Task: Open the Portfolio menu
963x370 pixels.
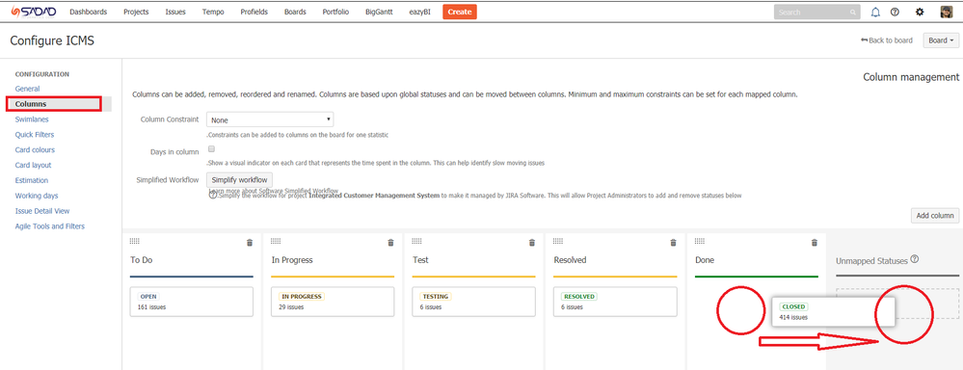Action: (x=336, y=12)
